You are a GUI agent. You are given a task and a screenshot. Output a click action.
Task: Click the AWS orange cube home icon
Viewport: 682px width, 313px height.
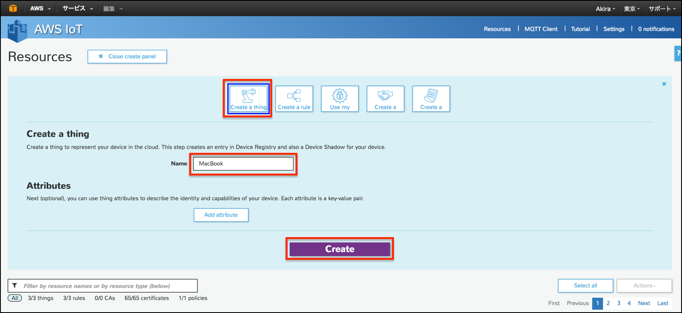pyautogui.click(x=13, y=8)
